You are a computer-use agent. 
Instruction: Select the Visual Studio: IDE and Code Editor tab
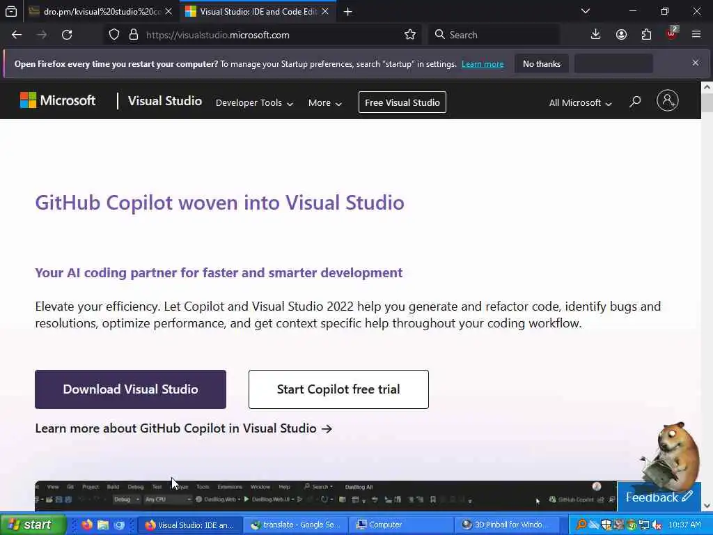click(x=258, y=11)
